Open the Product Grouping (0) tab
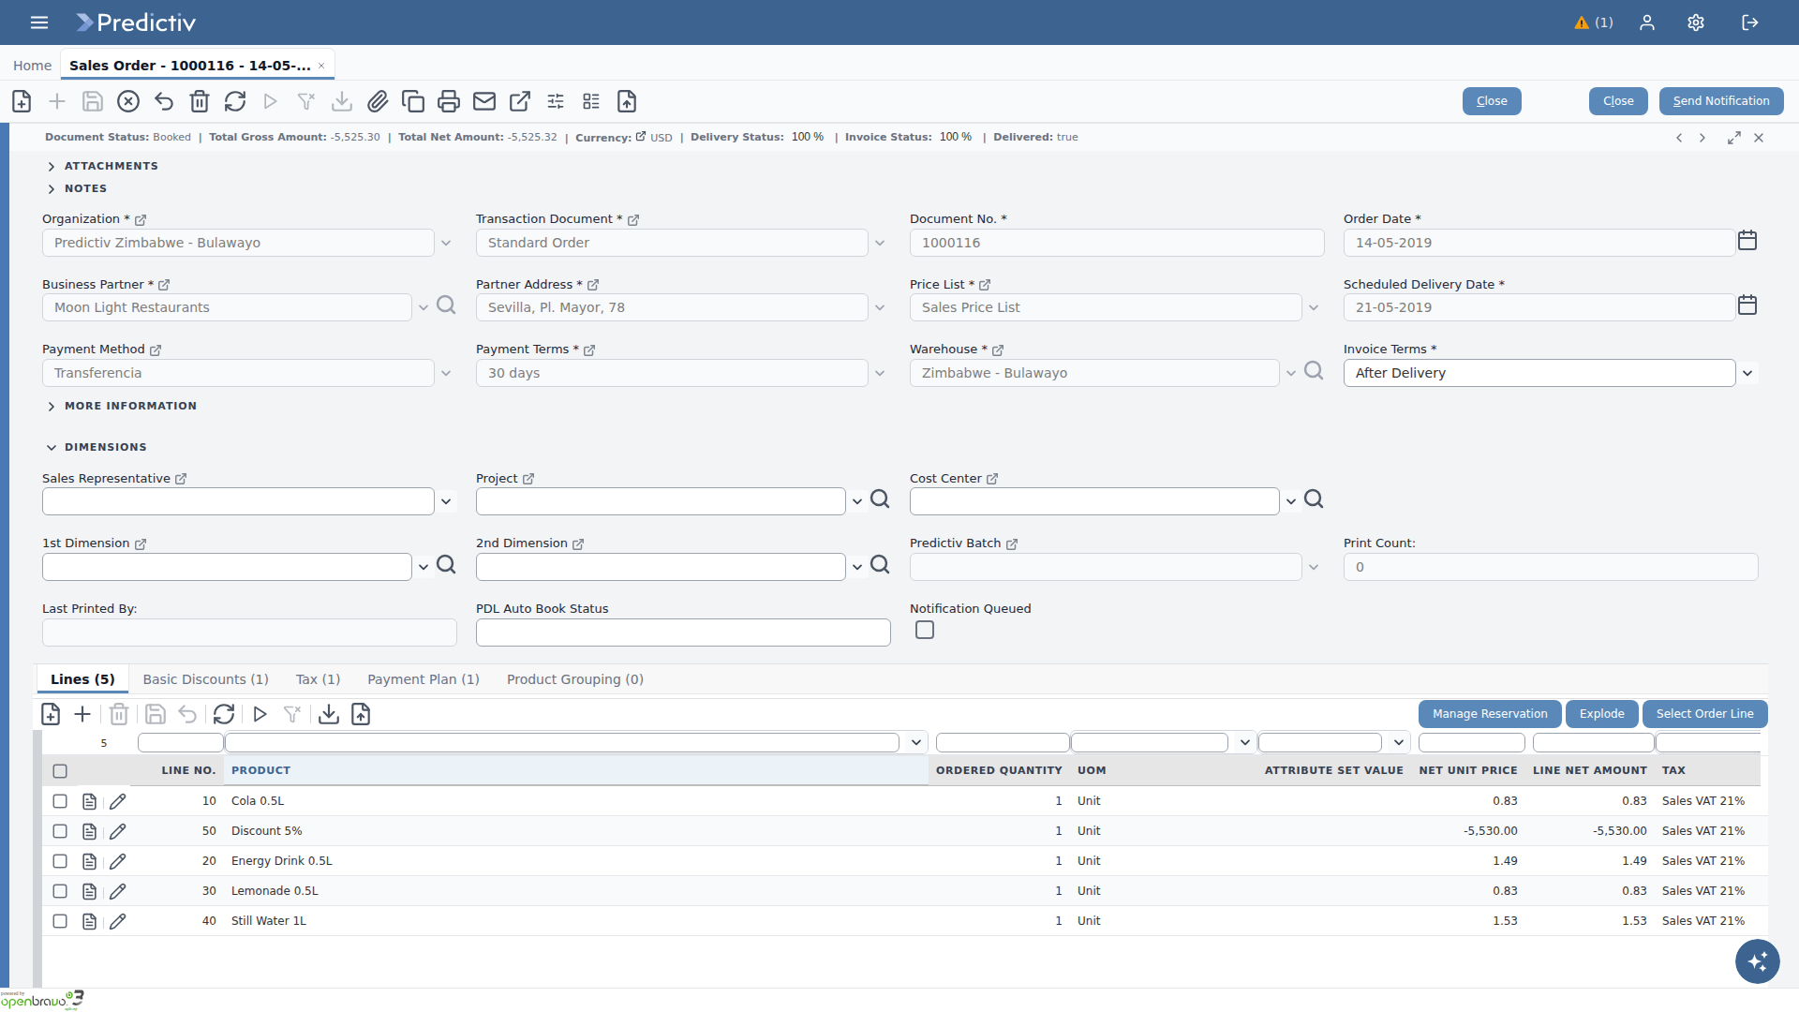 [575, 679]
